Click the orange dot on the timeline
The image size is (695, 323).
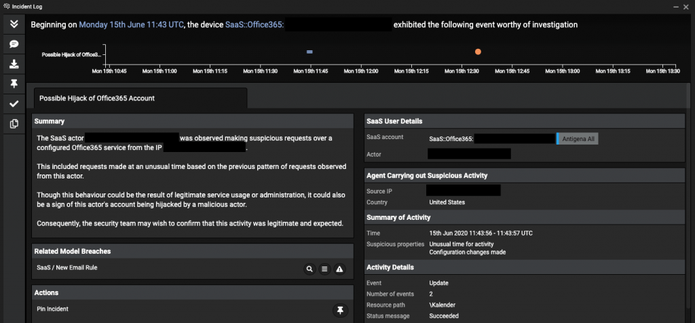478,52
